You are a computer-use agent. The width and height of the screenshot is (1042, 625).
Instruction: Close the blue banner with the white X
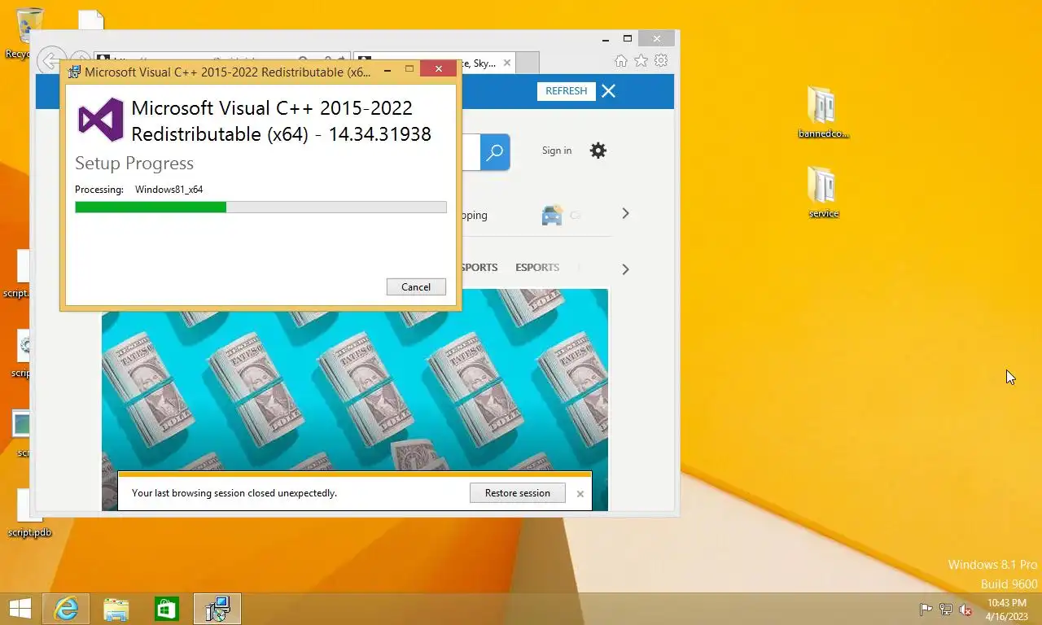[x=608, y=91]
